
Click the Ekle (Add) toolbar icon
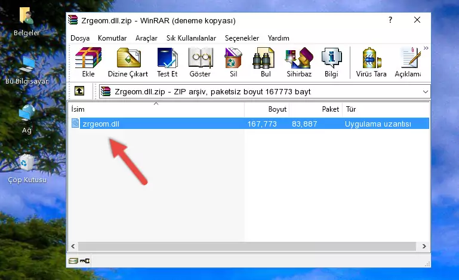[x=88, y=62]
